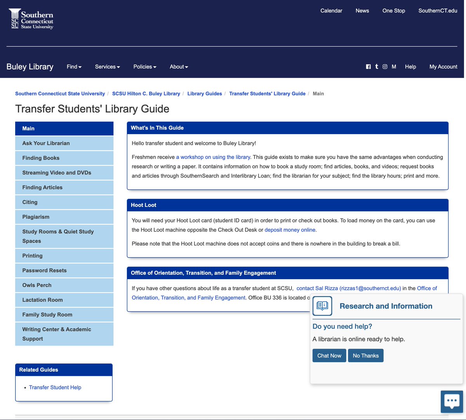Image resolution: width=466 pixels, height=420 pixels.
Task: Click the 'Related Guides' box heading
Action: [x=39, y=370]
